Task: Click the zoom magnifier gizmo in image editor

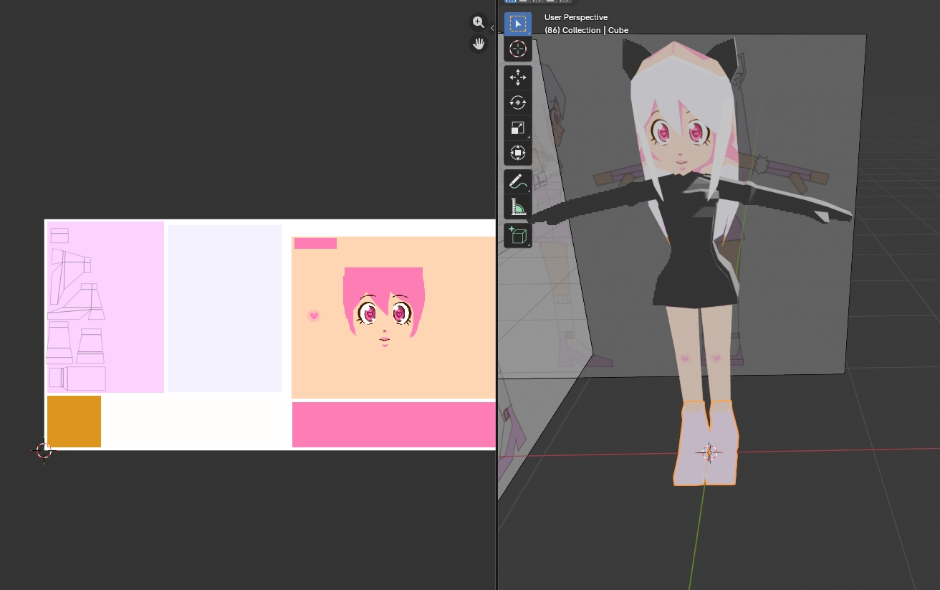Action: tap(478, 22)
